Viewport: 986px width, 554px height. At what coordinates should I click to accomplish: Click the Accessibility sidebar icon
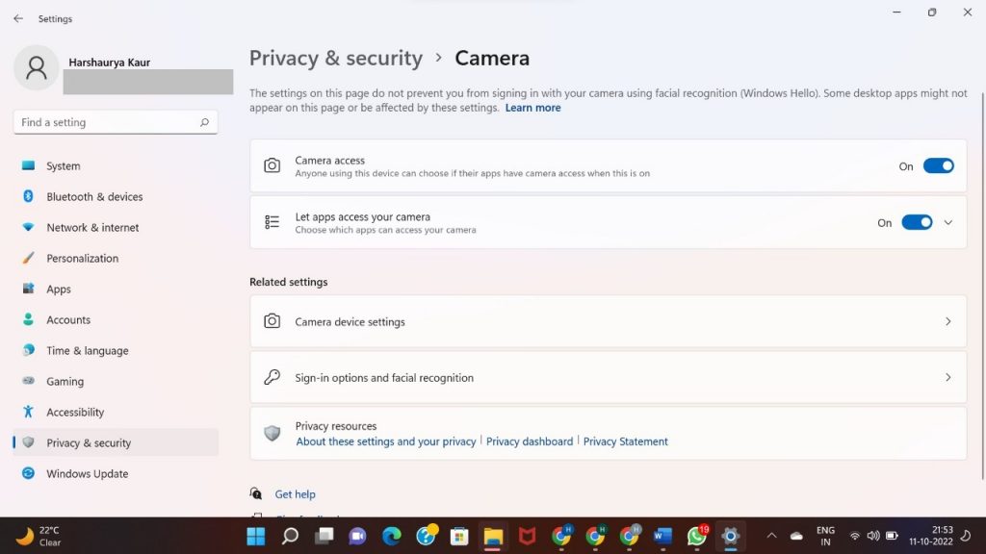coord(28,412)
